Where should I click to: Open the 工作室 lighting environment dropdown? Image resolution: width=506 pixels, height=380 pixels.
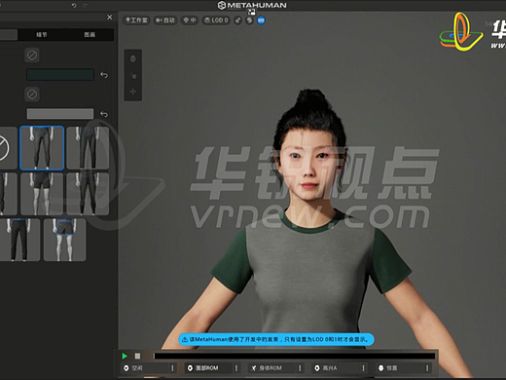[136, 20]
